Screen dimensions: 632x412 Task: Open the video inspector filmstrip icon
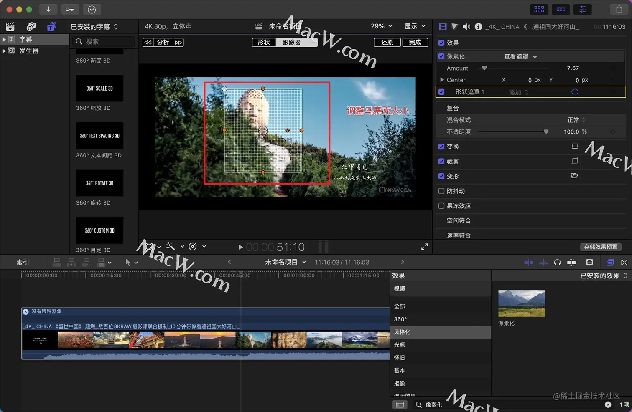[x=443, y=27]
